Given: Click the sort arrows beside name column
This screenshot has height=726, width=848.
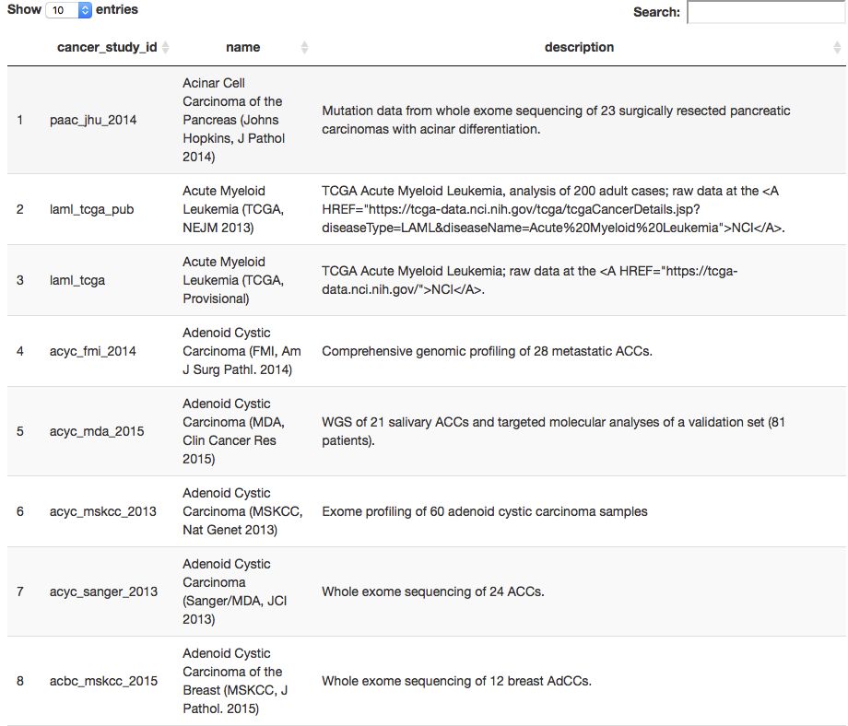Looking at the screenshot, I should click(305, 47).
